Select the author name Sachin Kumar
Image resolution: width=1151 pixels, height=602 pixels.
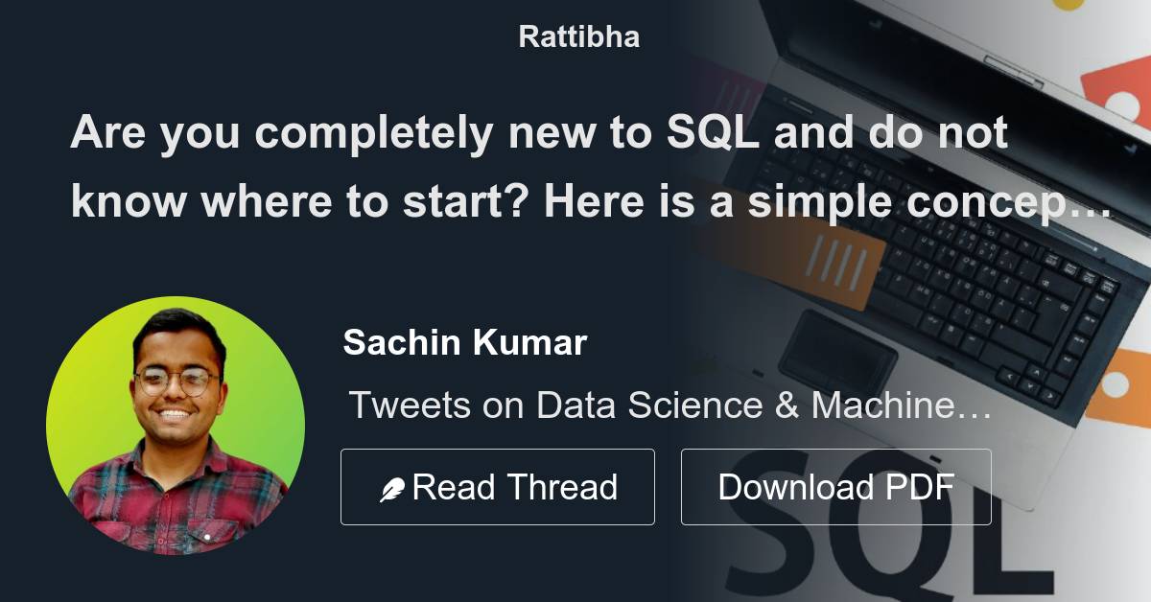465,341
